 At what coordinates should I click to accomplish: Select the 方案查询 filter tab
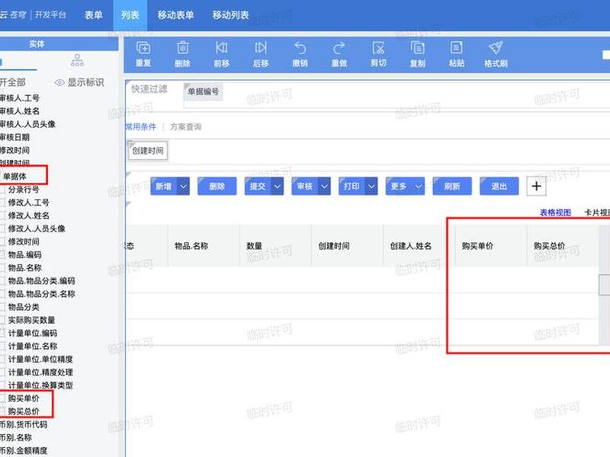(x=185, y=126)
